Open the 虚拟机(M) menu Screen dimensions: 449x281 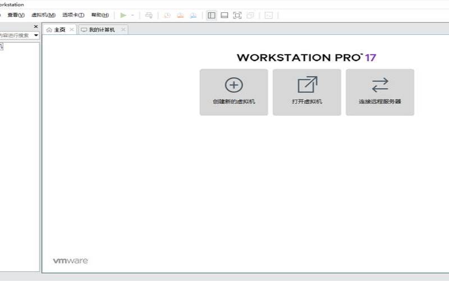point(43,15)
